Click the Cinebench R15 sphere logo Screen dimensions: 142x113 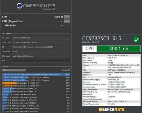pyautogui.click(x=20, y=6)
